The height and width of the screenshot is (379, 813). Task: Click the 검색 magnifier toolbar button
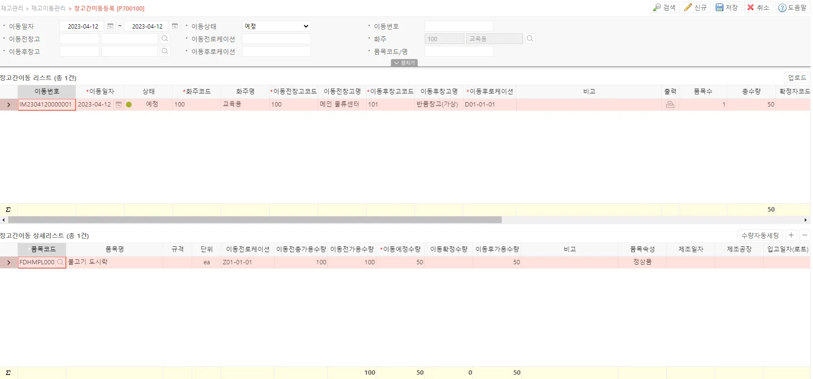click(664, 8)
